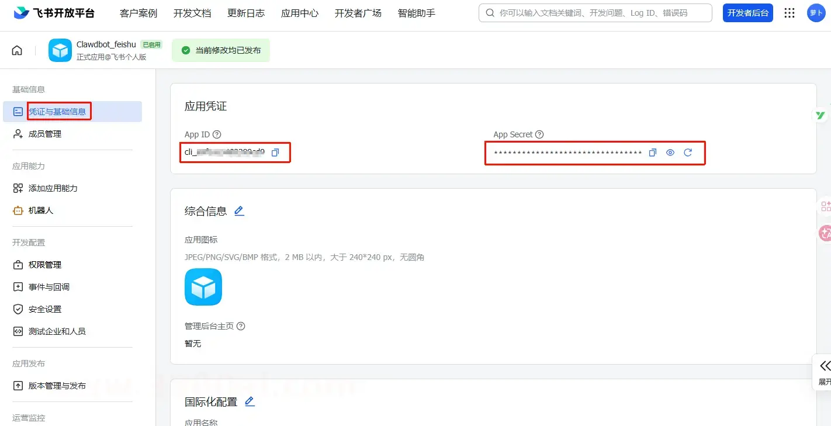The image size is (831, 426).
Task: Open 应用中心 in top navigation
Action: coord(300,13)
